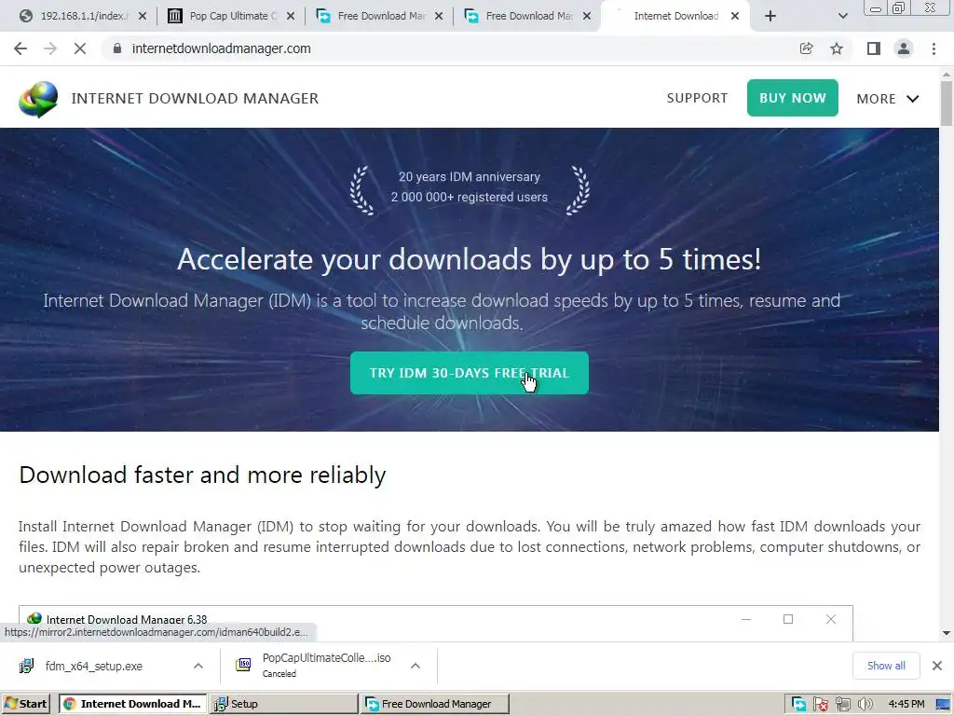Close the 192.168.1.1/index tab
Viewport: 954px width, 716px height.
143,16
